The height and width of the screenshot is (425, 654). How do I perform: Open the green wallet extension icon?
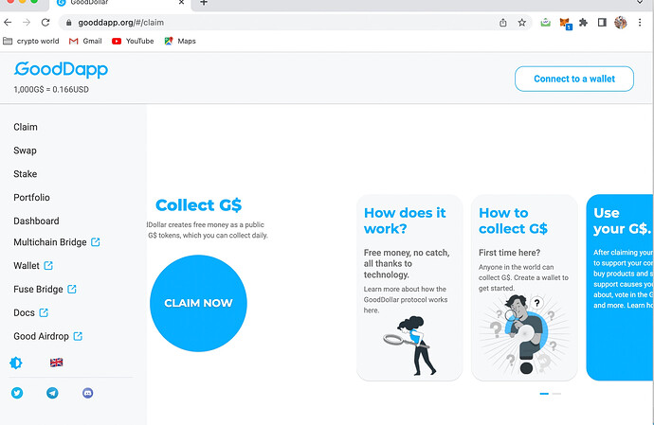546,23
